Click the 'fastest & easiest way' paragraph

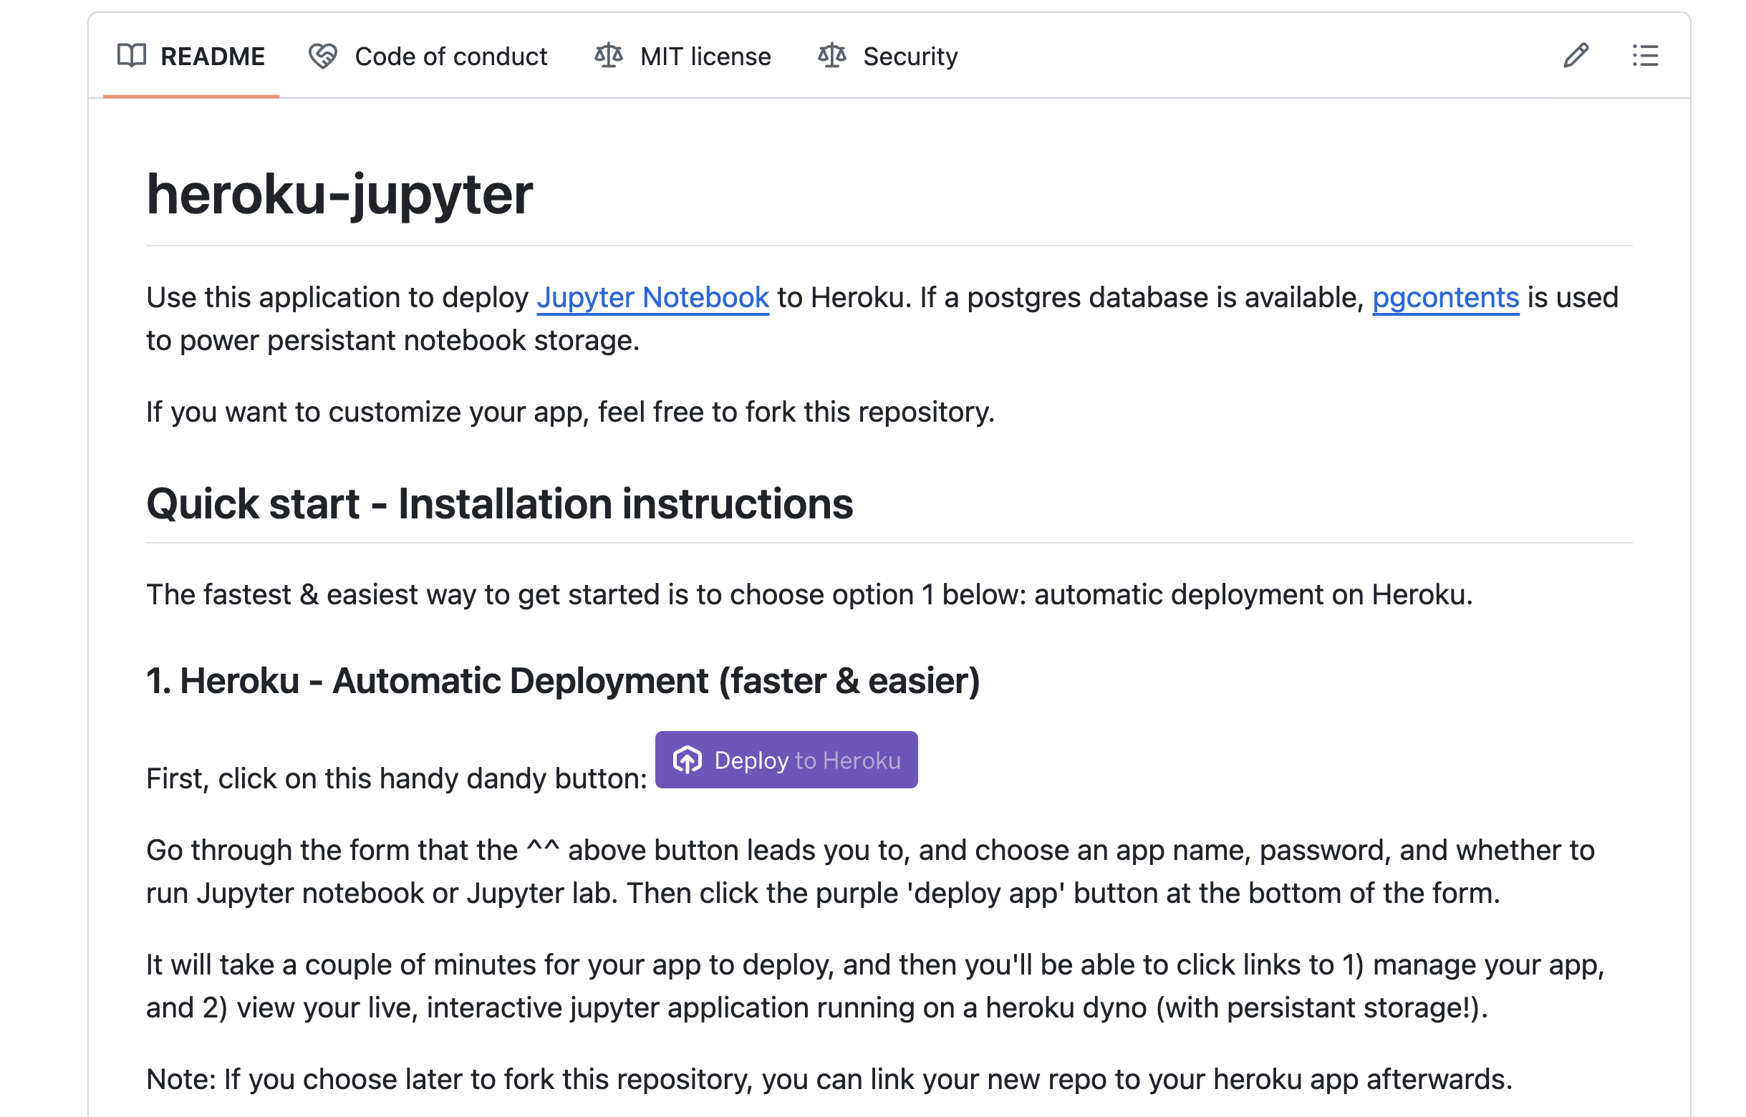809,595
